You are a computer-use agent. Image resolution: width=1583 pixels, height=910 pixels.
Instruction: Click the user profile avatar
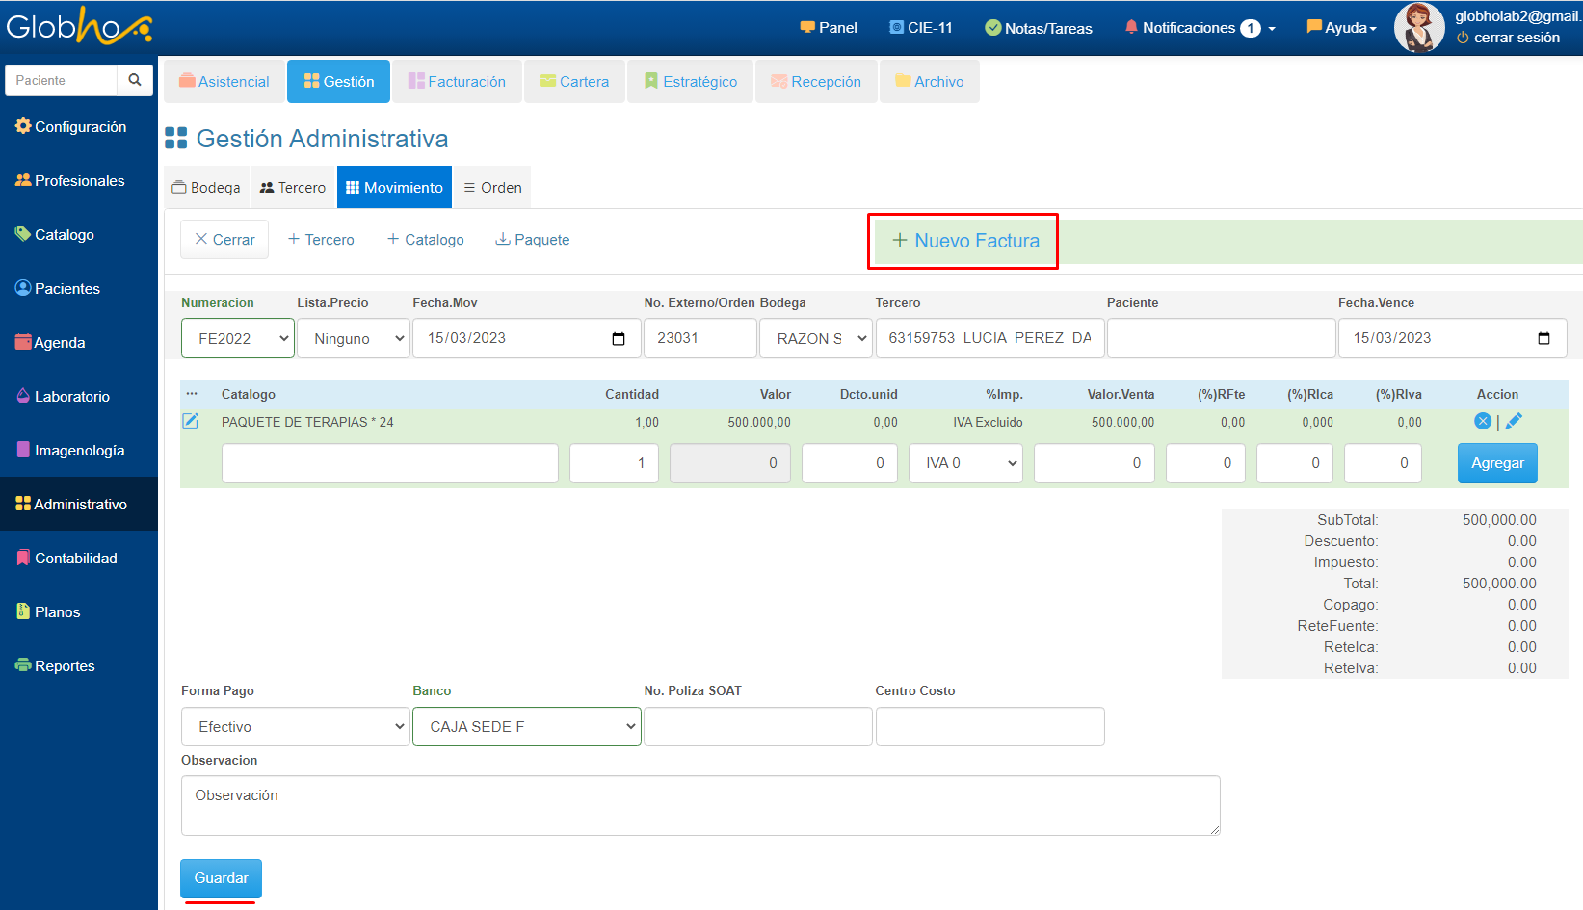click(x=1419, y=27)
